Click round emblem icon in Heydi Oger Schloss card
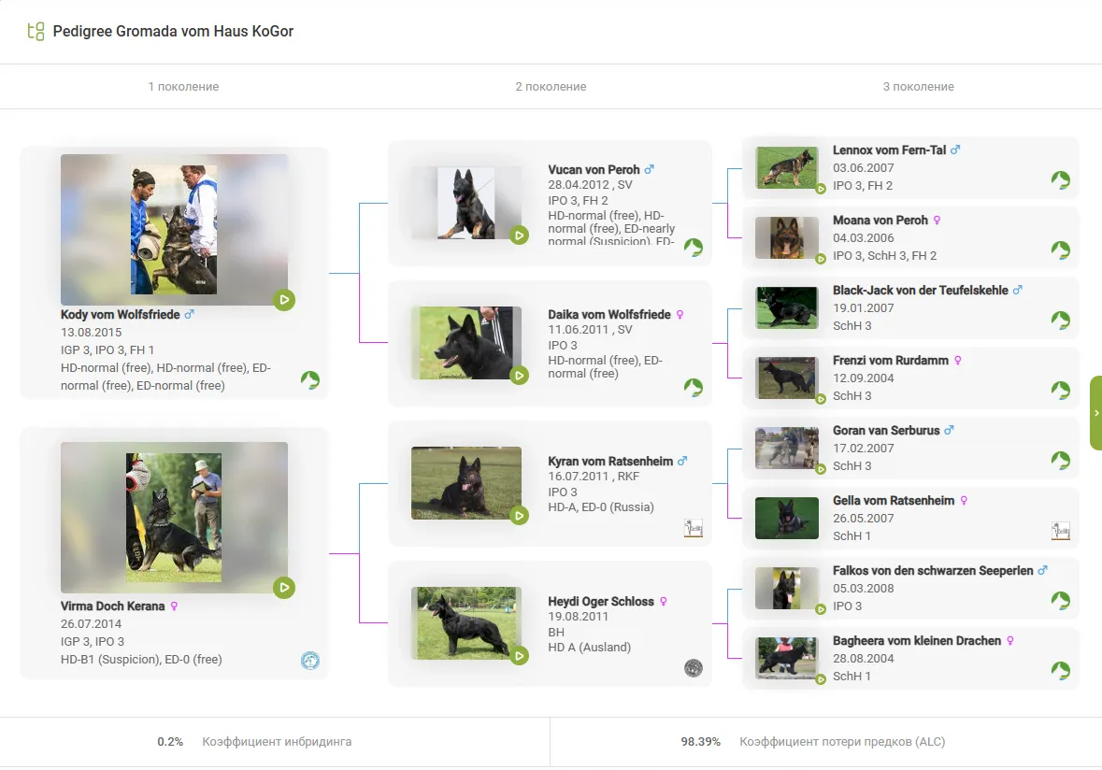1102x770 pixels. (x=693, y=668)
